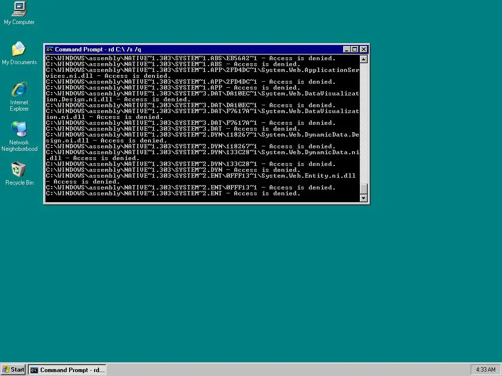Click the line containing 'System.Web.Entity.ni.dll'
Image resolution: width=502 pixels, height=376 pixels.
[x=201, y=176]
